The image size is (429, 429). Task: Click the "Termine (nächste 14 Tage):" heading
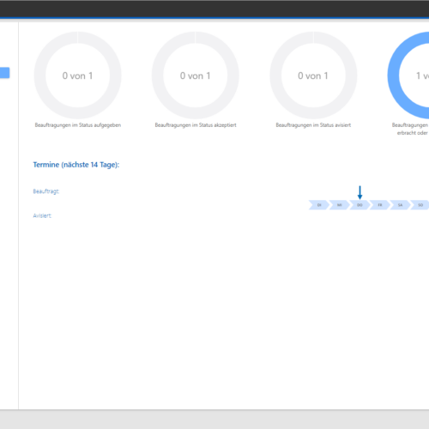76,165
